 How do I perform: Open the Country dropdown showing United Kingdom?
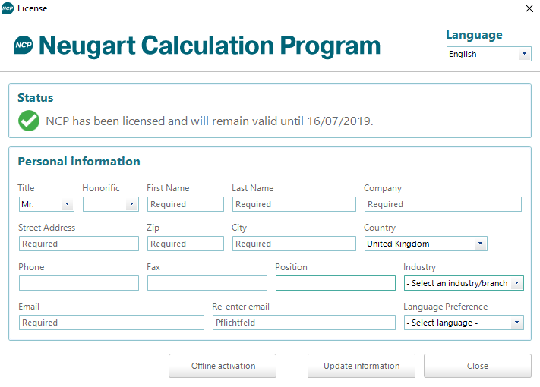coord(425,244)
